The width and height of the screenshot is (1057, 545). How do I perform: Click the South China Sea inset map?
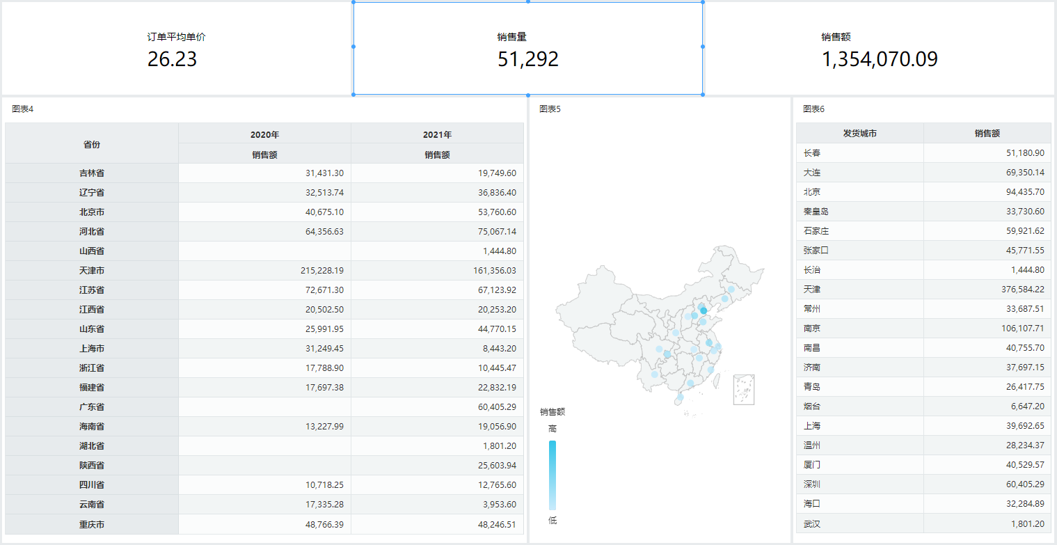744,390
